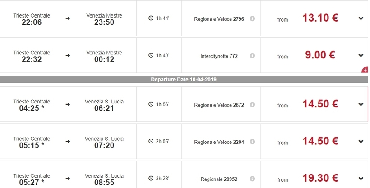Image resolution: width=370 pixels, height=188 pixels.
Task: Select the 04:25 Trieste Centrale departure
Action: pos(32,105)
